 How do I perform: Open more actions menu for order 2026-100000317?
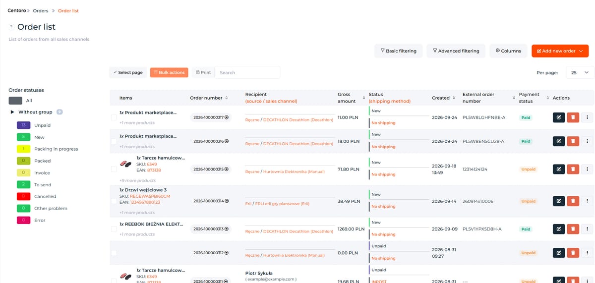[x=587, y=117]
